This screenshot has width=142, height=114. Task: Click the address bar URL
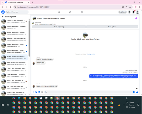click(33, 7)
